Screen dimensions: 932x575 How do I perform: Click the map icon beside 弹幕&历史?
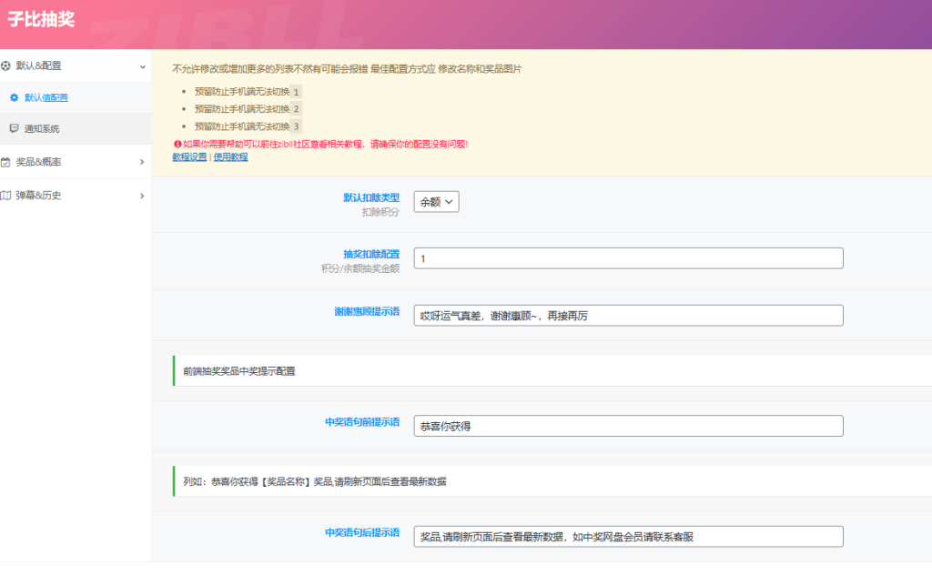tap(7, 195)
